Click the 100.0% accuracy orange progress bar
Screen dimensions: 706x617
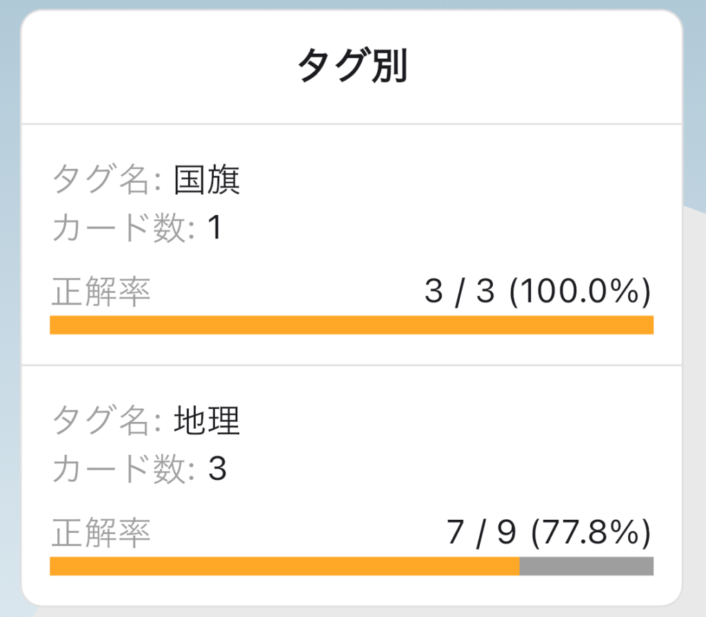coord(352,325)
